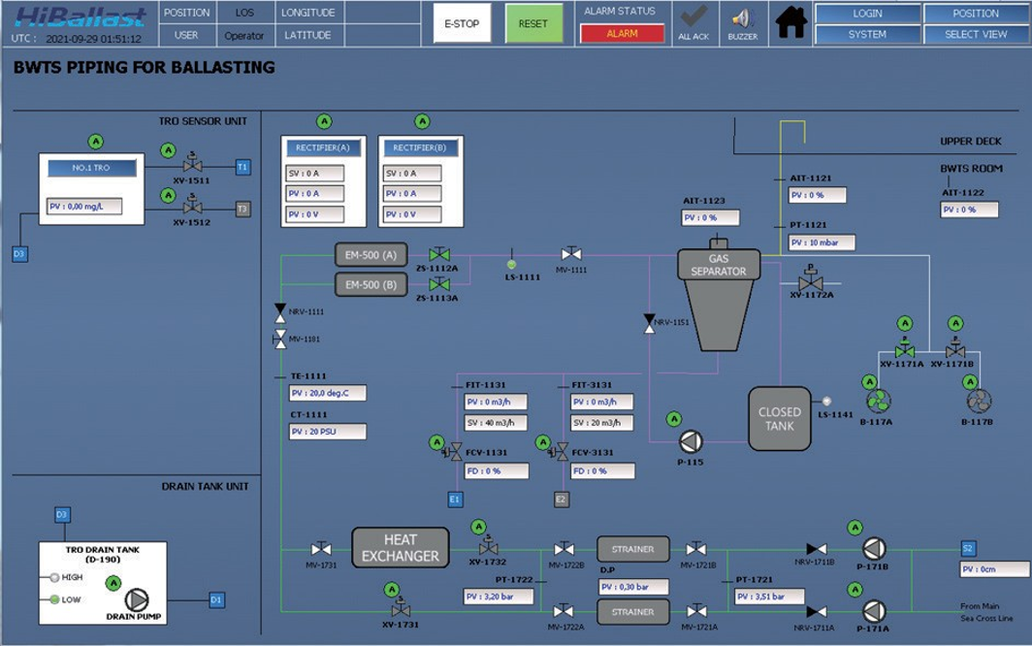Viewport: 1032px width, 646px height.
Task: Select the P-115 pump icon
Action: (x=690, y=442)
